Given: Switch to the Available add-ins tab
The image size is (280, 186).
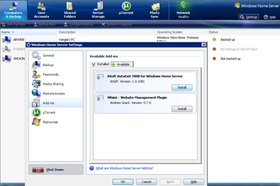Looking at the screenshot, I should pos(122,64).
